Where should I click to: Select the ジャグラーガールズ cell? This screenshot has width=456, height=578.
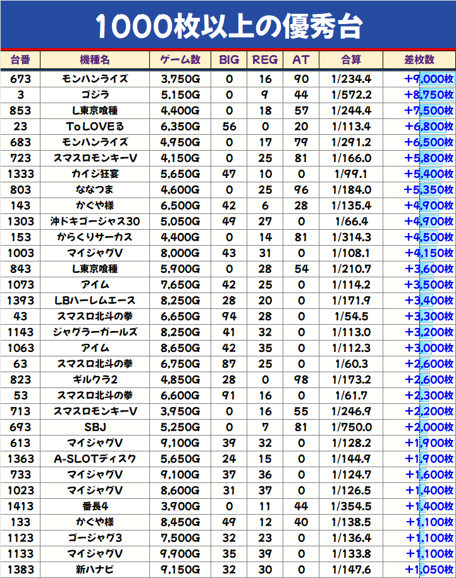[95, 332]
